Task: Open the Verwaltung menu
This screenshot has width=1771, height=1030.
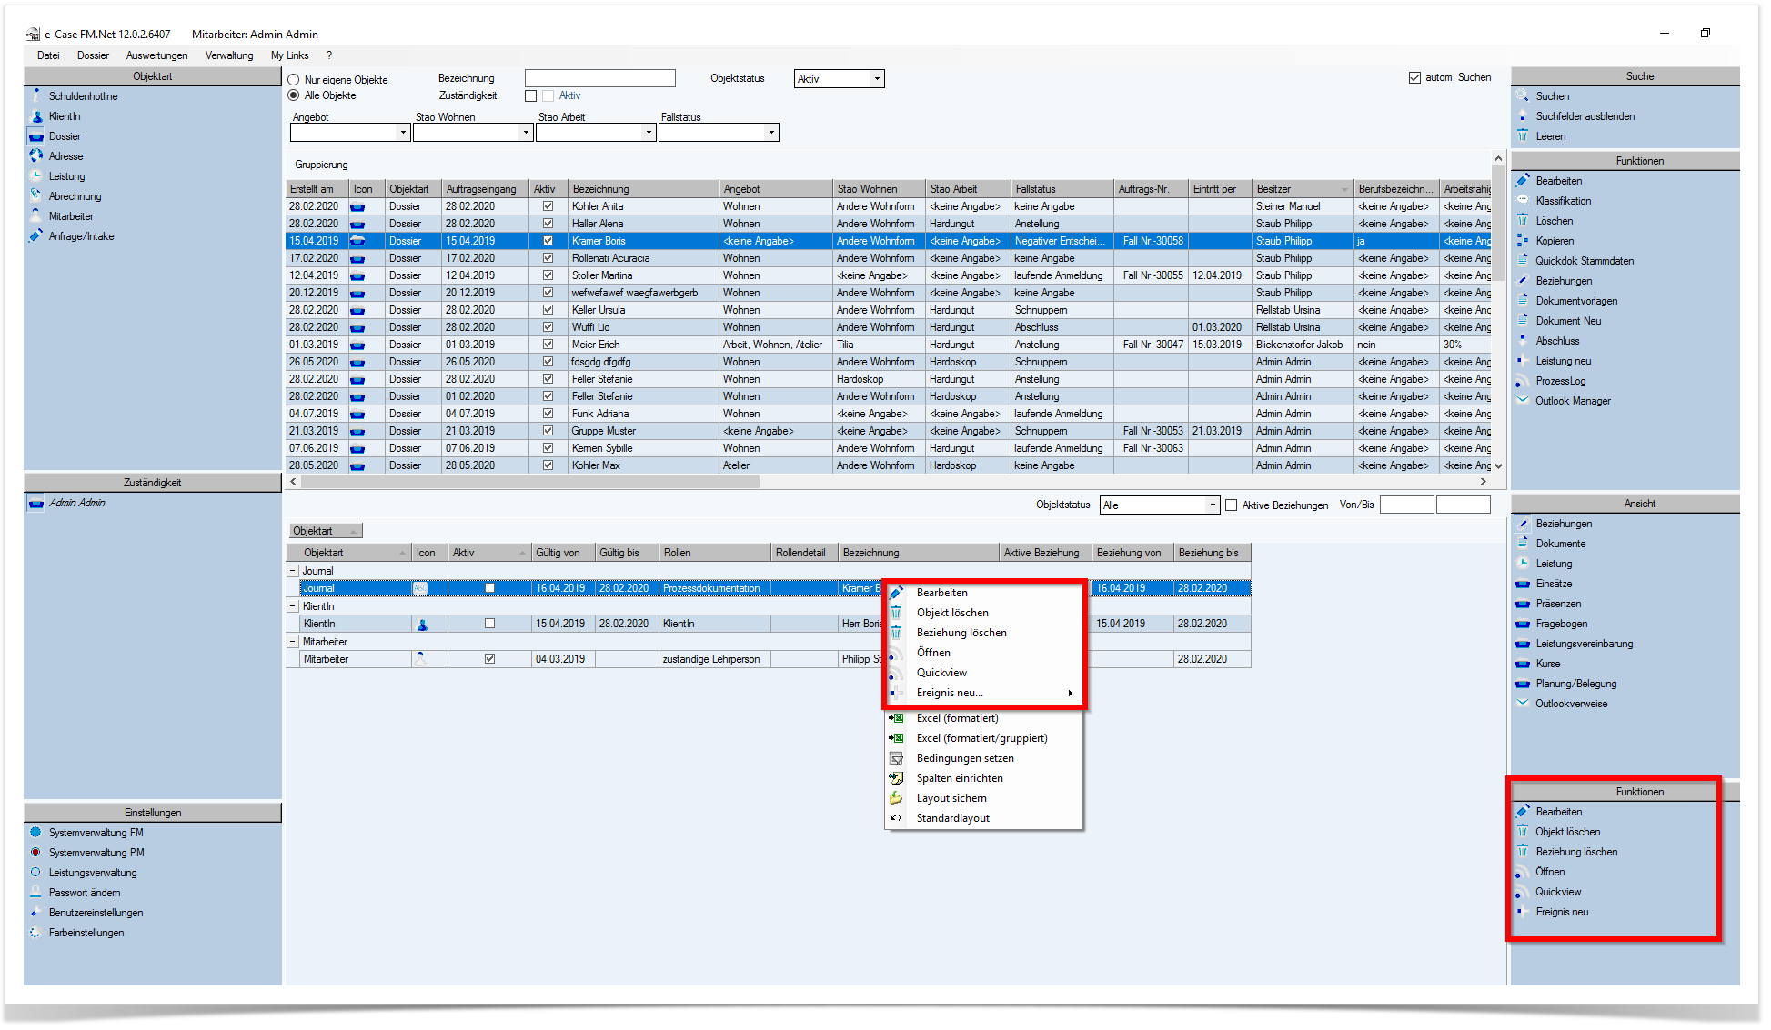Action: click(x=229, y=55)
